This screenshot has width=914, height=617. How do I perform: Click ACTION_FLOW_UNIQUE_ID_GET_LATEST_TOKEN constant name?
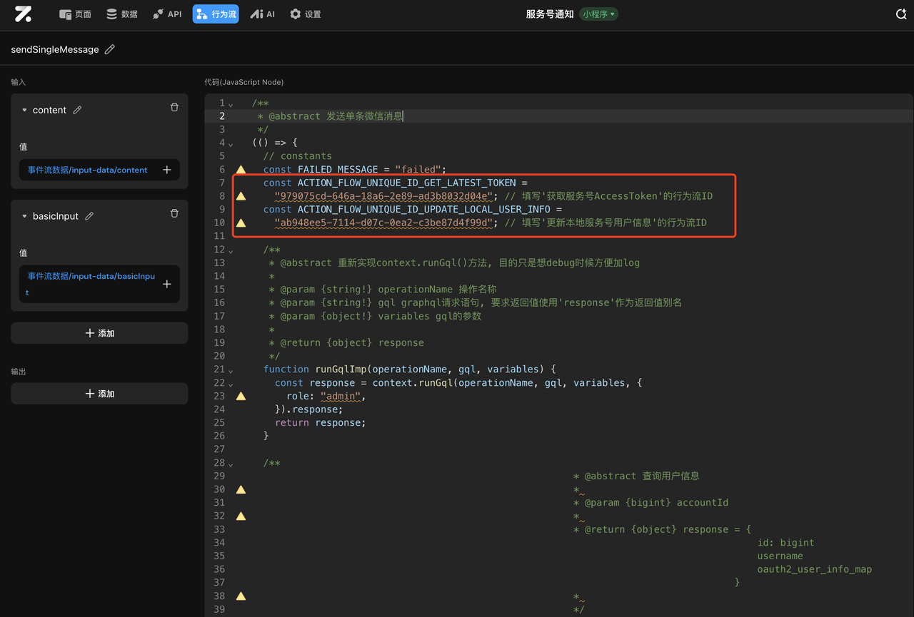pos(406,183)
